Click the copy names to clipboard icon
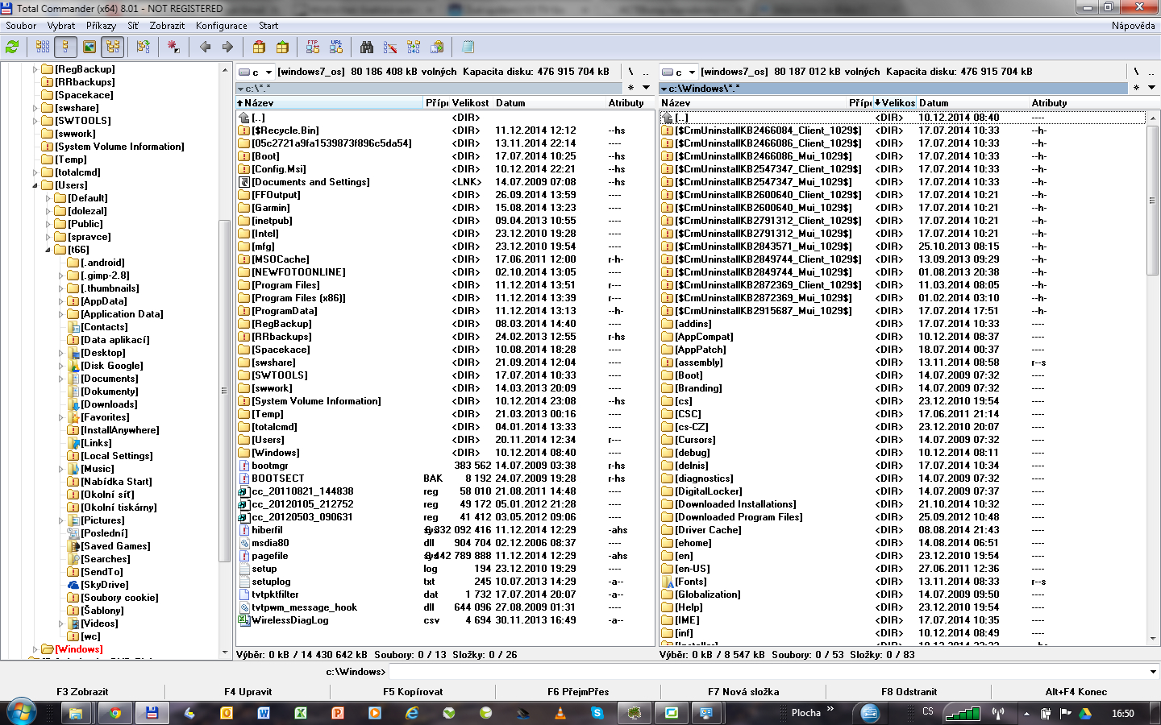Image resolution: width=1161 pixels, height=725 pixels. coord(437,48)
